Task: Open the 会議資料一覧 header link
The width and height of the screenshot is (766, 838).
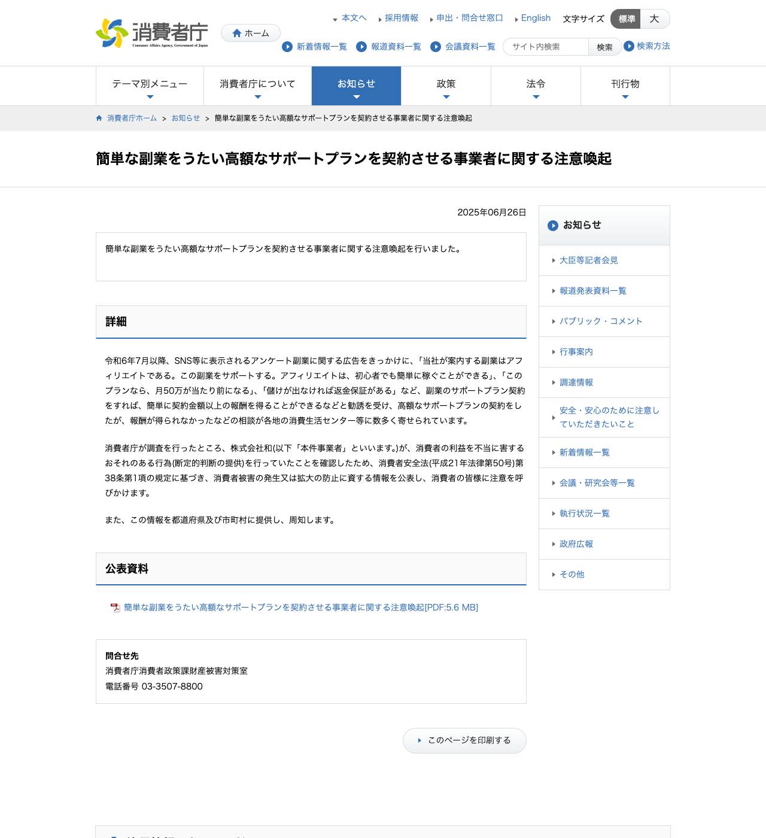Action: pos(470,47)
